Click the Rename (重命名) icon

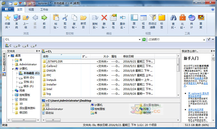click(123, 18)
